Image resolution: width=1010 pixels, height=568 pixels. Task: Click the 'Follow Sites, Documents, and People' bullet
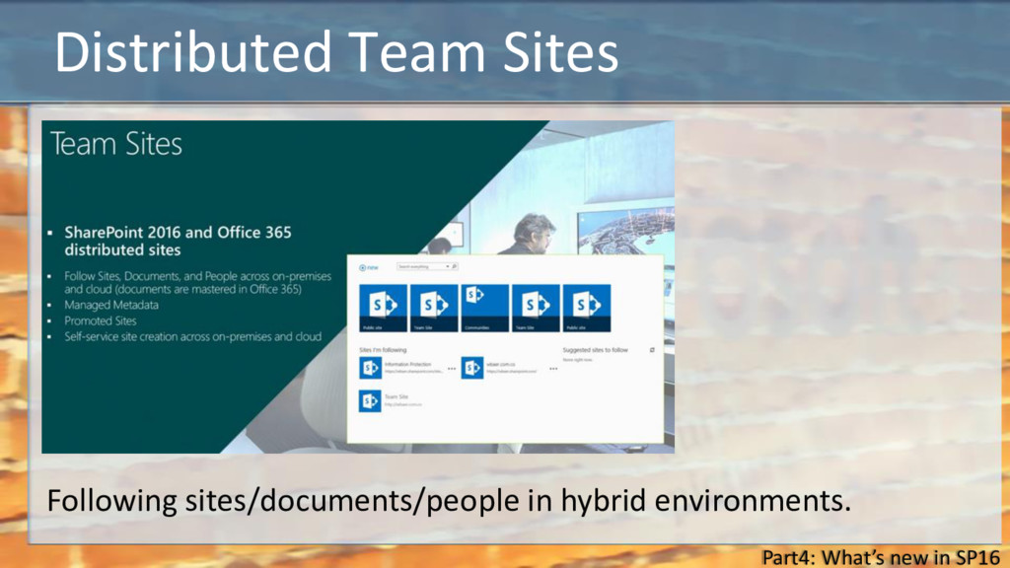click(197, 283)
